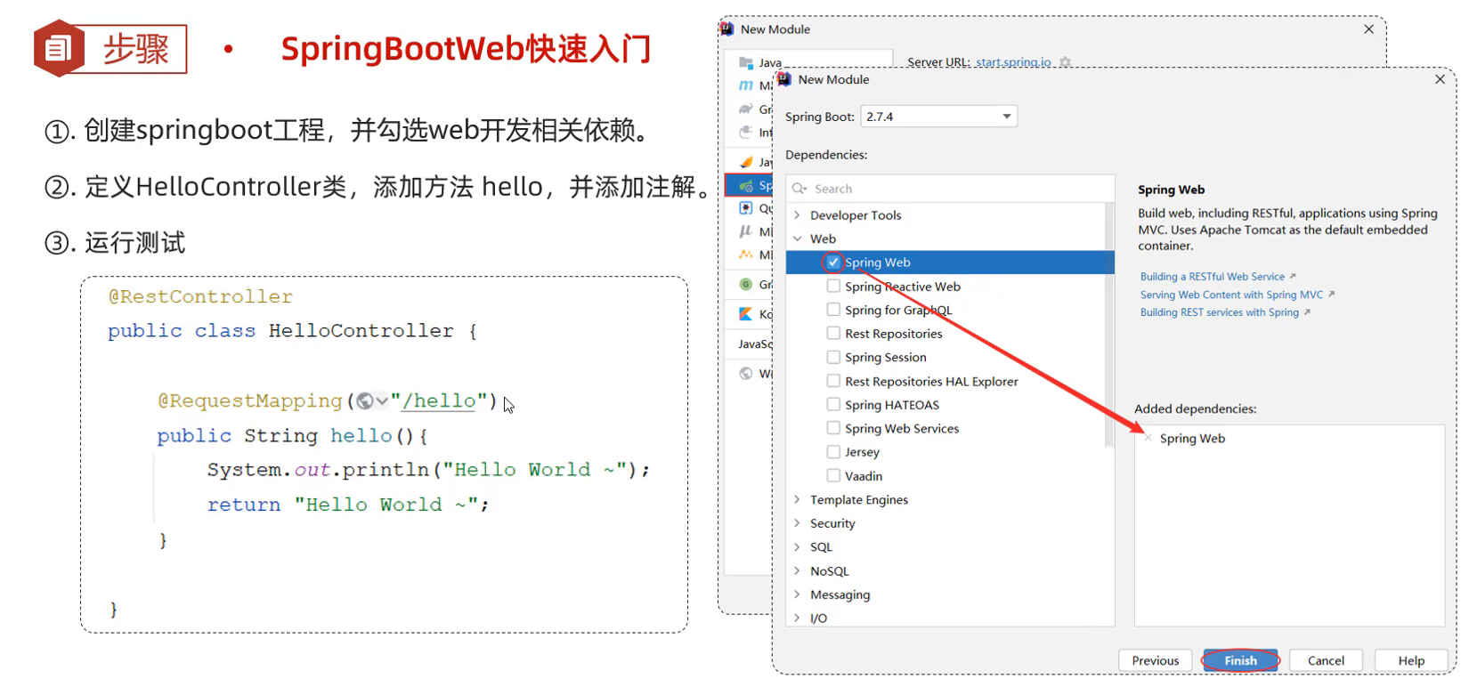Select the Spring Initializr leaf icon
This screenshot has width=1469, height=687.
[x=746, y=186]
